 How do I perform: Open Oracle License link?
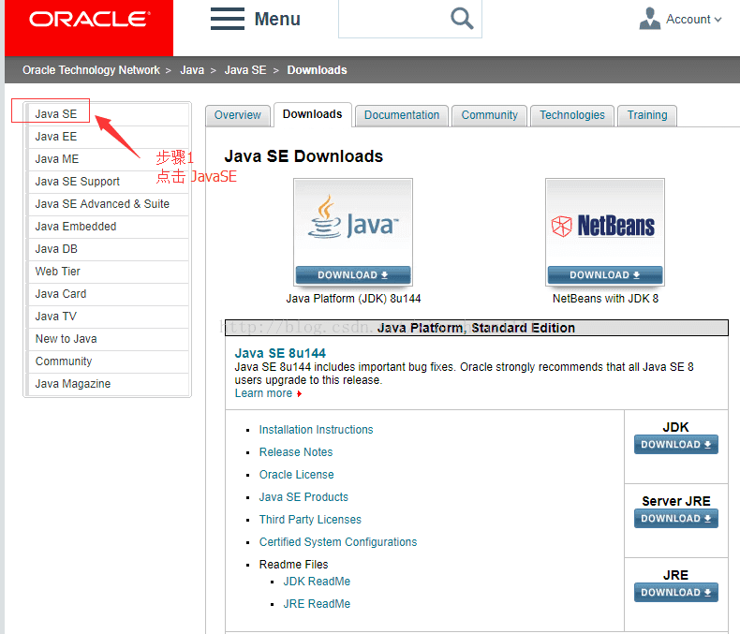[296, 475]
